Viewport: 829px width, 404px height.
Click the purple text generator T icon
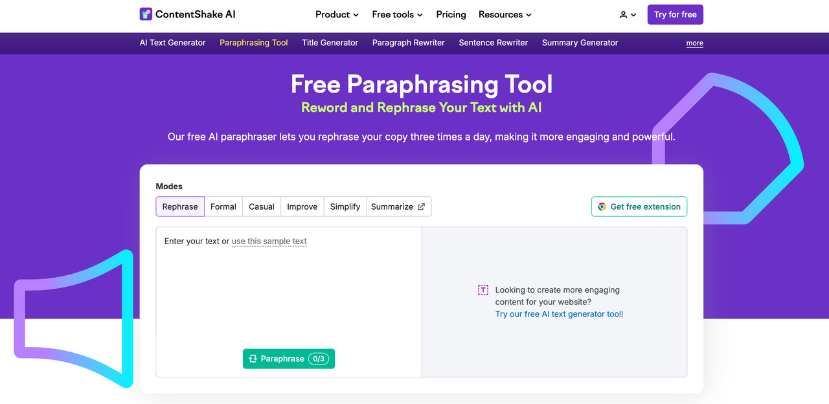click(483, 290)
